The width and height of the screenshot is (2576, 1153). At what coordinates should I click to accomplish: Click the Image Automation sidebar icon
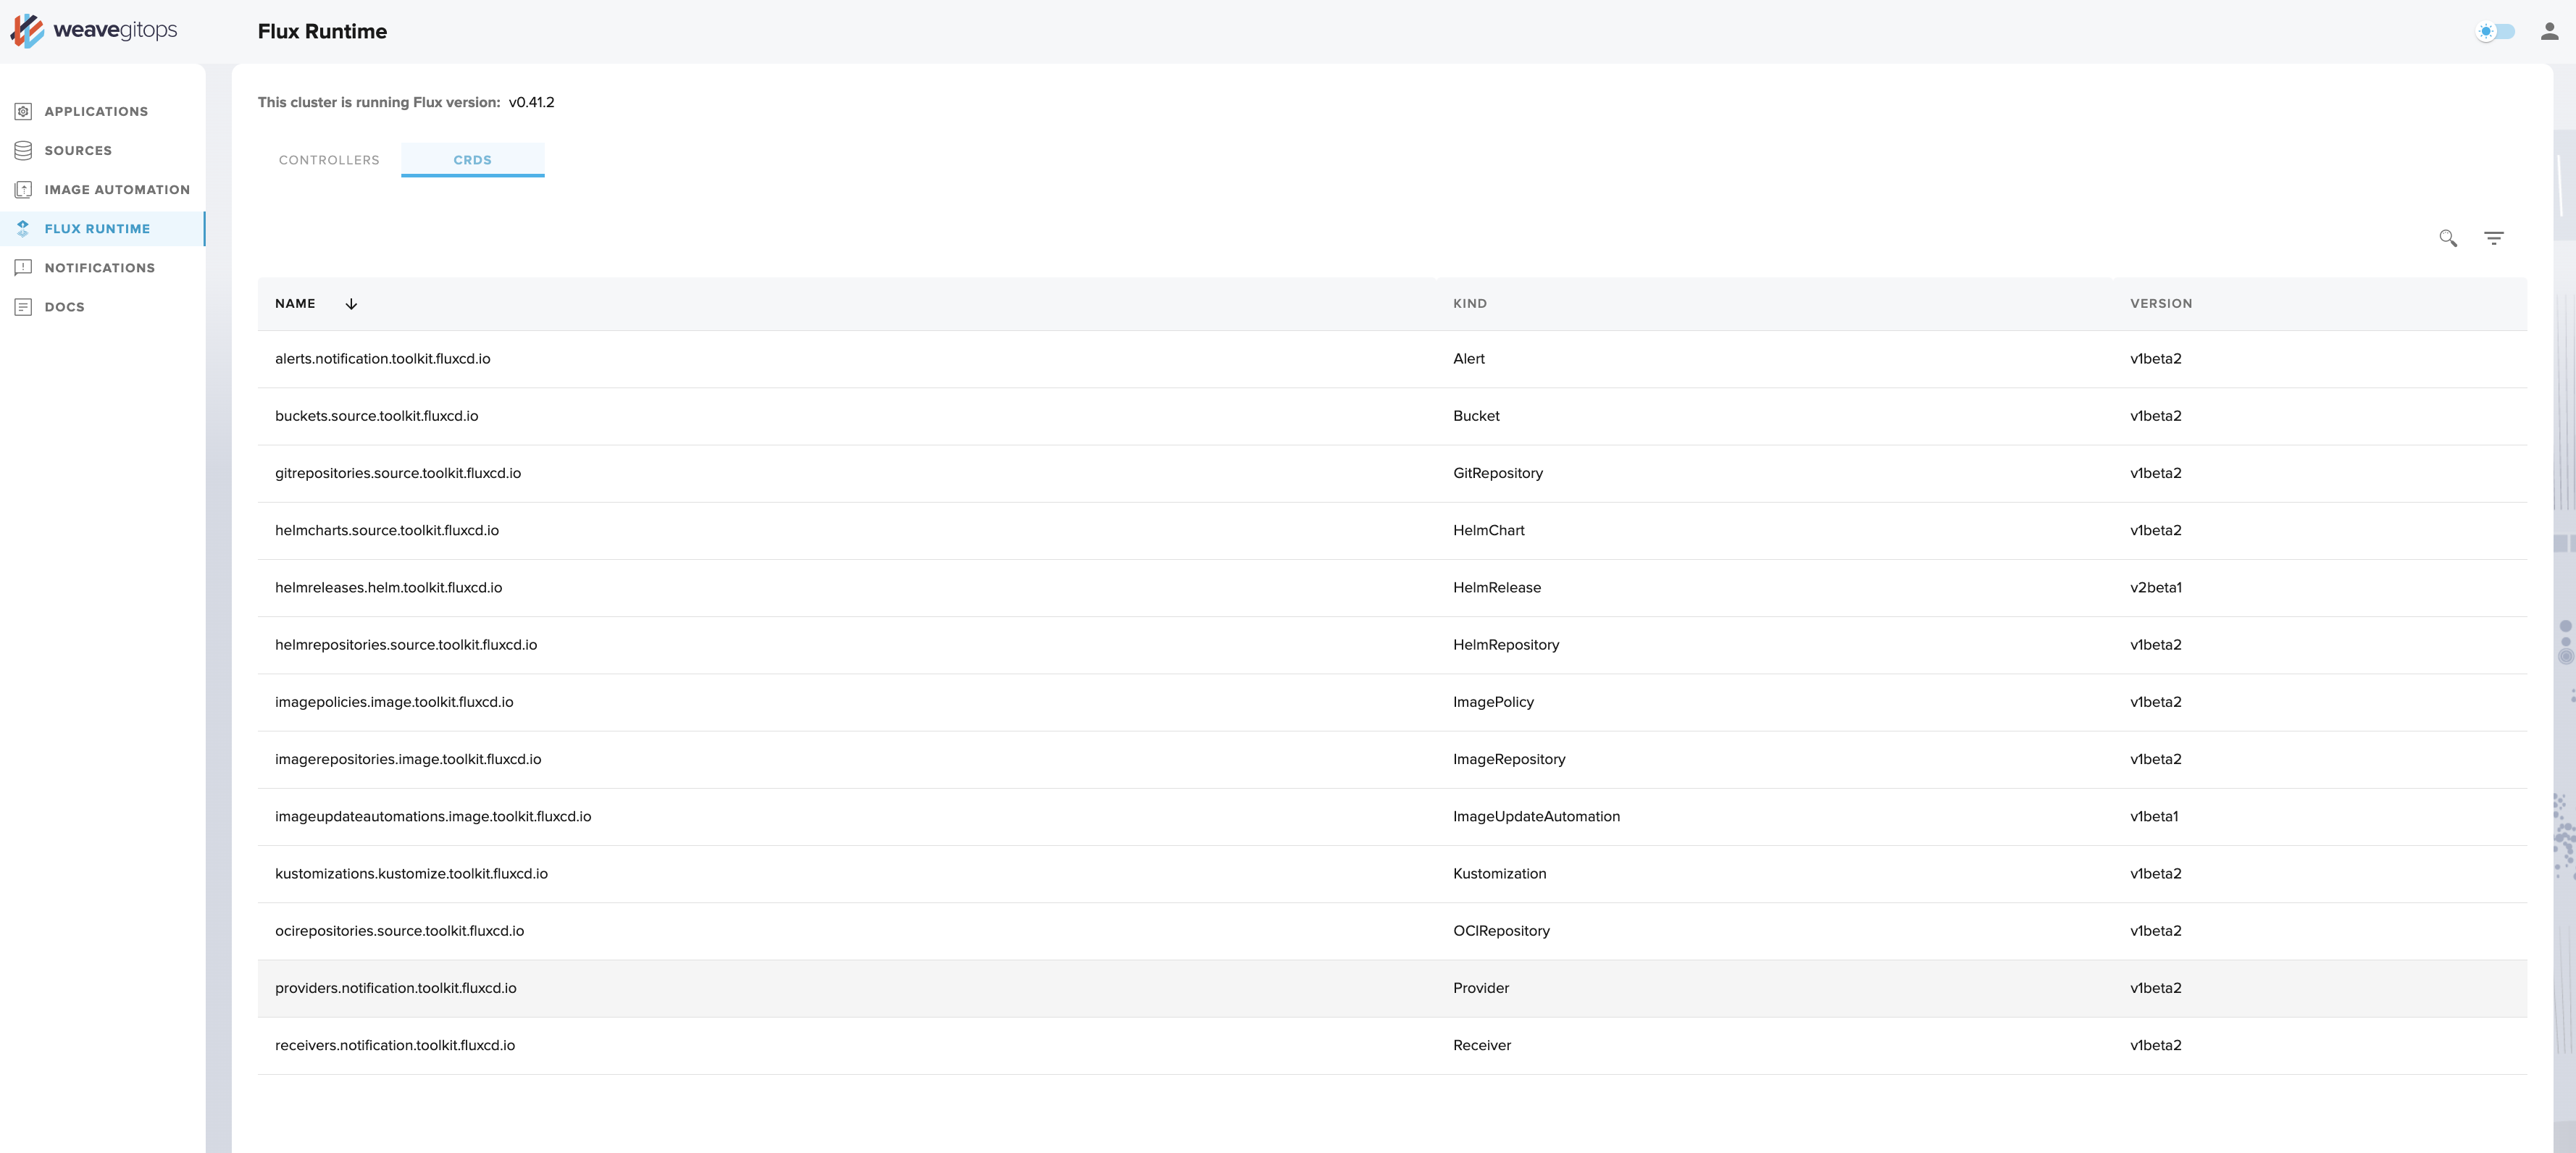click(23, 189)
